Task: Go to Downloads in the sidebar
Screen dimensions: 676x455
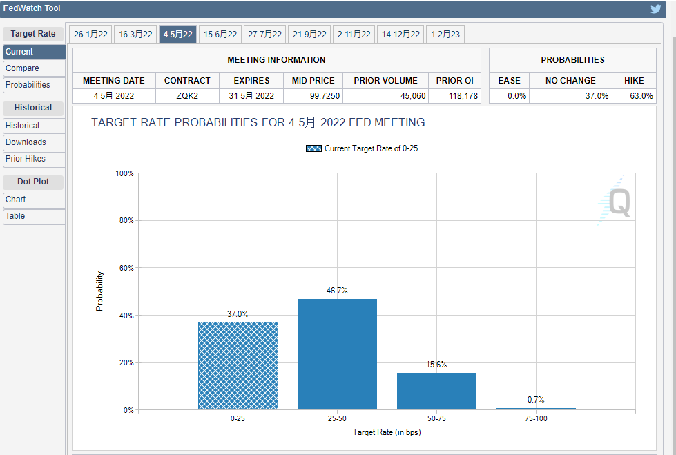Action: pos(34,142)
